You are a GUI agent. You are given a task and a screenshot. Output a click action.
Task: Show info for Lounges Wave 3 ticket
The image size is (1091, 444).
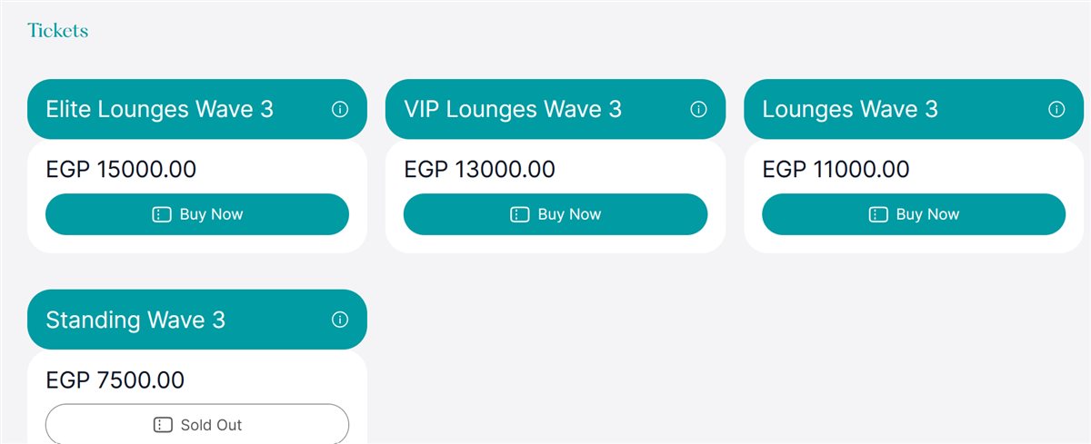click(x=1056, y=110)
